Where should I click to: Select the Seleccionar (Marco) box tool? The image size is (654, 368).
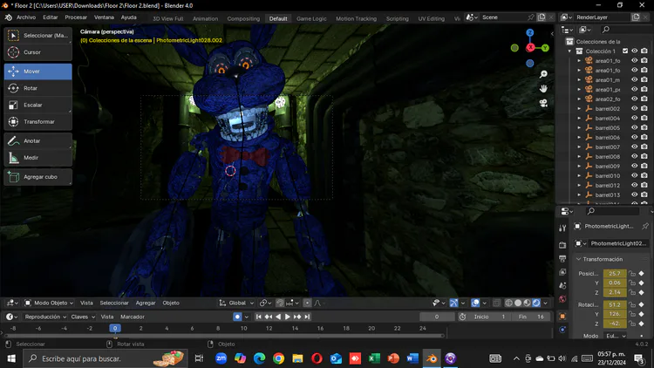tap(38, 36)
